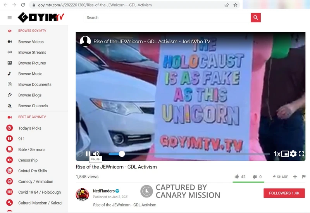Click the red search magnifier button
Viewport: 310px width, 213px height.
pos(256,17)
